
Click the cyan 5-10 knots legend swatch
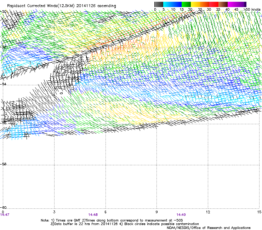pyautogui.click(x=168, y=4)
